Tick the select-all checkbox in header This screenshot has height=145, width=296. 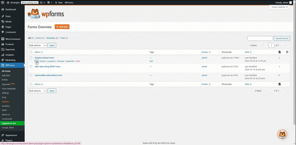pos(31,52)
